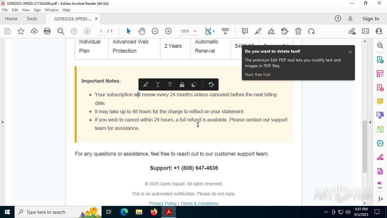Close the 02092025-XPES0 document tab
Viewport: 387px width, 218px height.
pos(96,18)
